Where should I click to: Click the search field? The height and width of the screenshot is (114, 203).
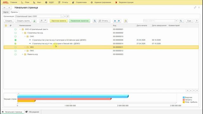(159, 21)
